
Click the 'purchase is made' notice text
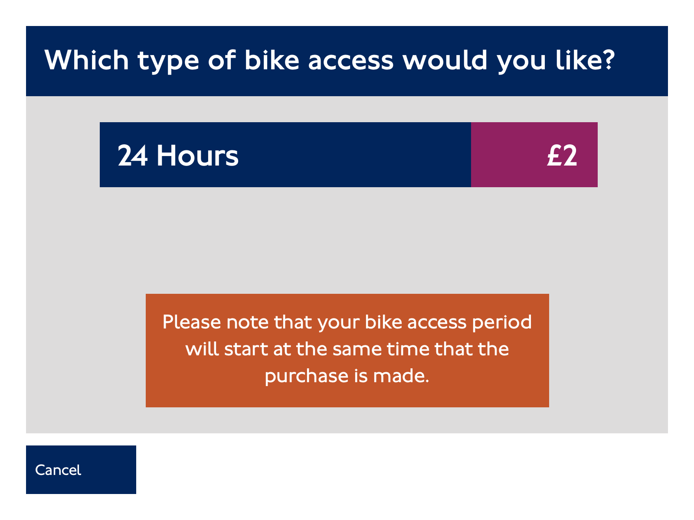click(x=347, y=376)
